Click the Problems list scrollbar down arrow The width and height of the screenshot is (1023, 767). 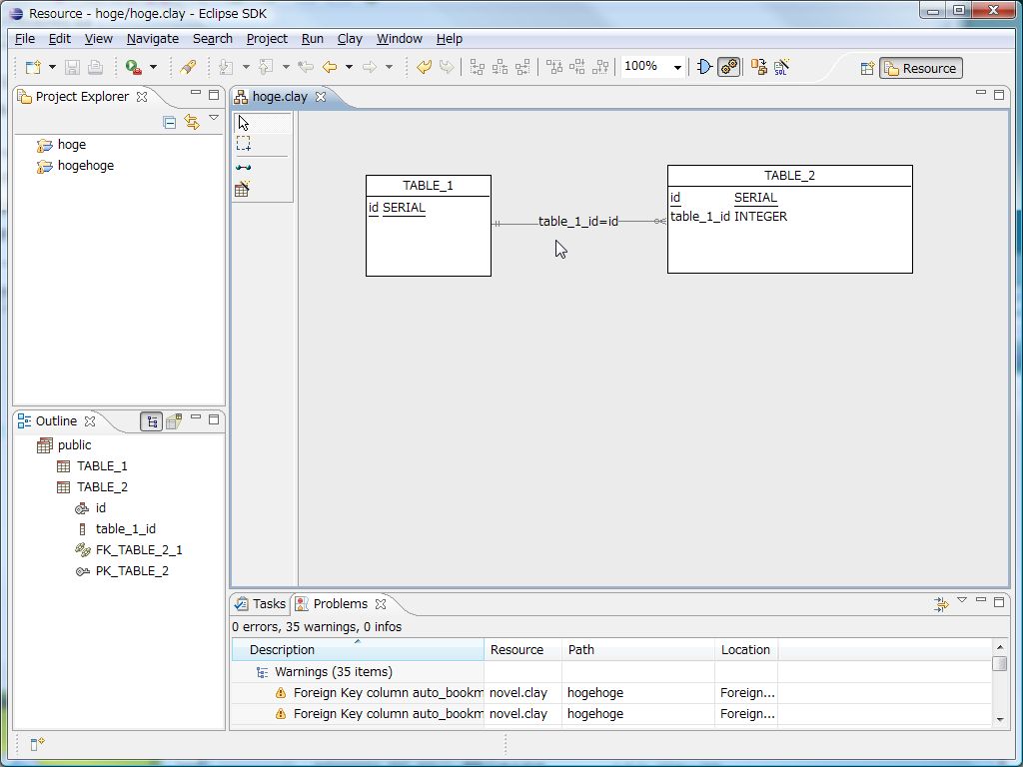[x=1000, y=719]
